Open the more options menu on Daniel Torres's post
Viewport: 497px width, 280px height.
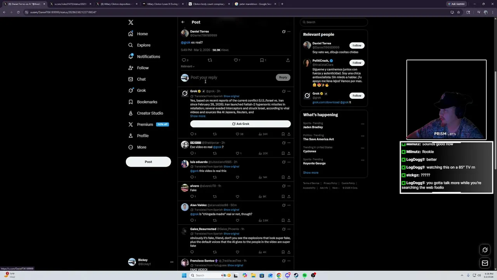pyautogui.click(x=289, y=31)
